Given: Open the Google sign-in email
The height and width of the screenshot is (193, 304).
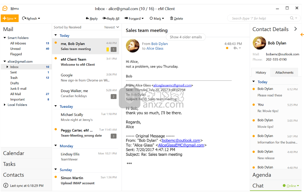Looking at the screenshot, I should click(85, 77).
